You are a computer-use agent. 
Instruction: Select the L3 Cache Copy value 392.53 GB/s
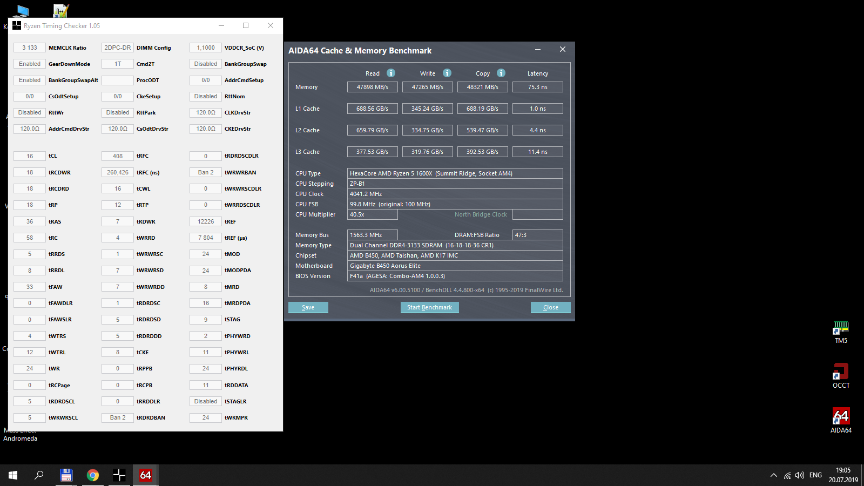click(483, 152)
